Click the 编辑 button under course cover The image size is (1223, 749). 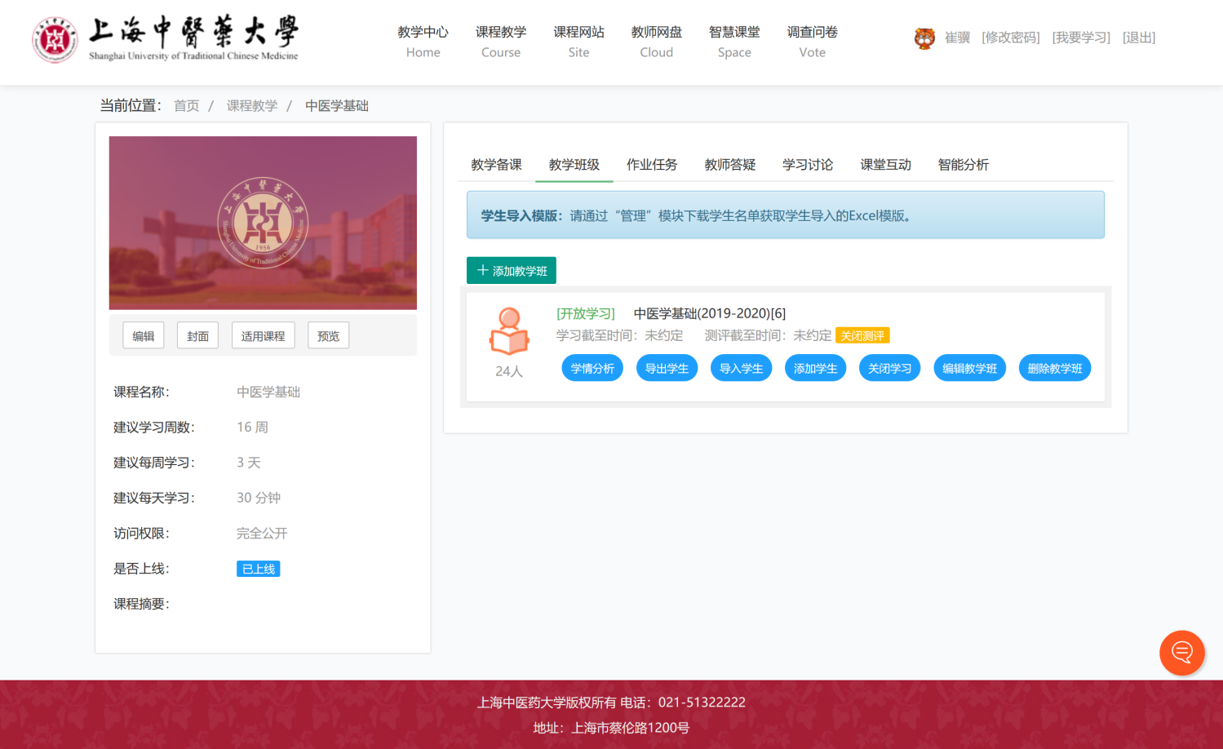[x=144, y=335]
